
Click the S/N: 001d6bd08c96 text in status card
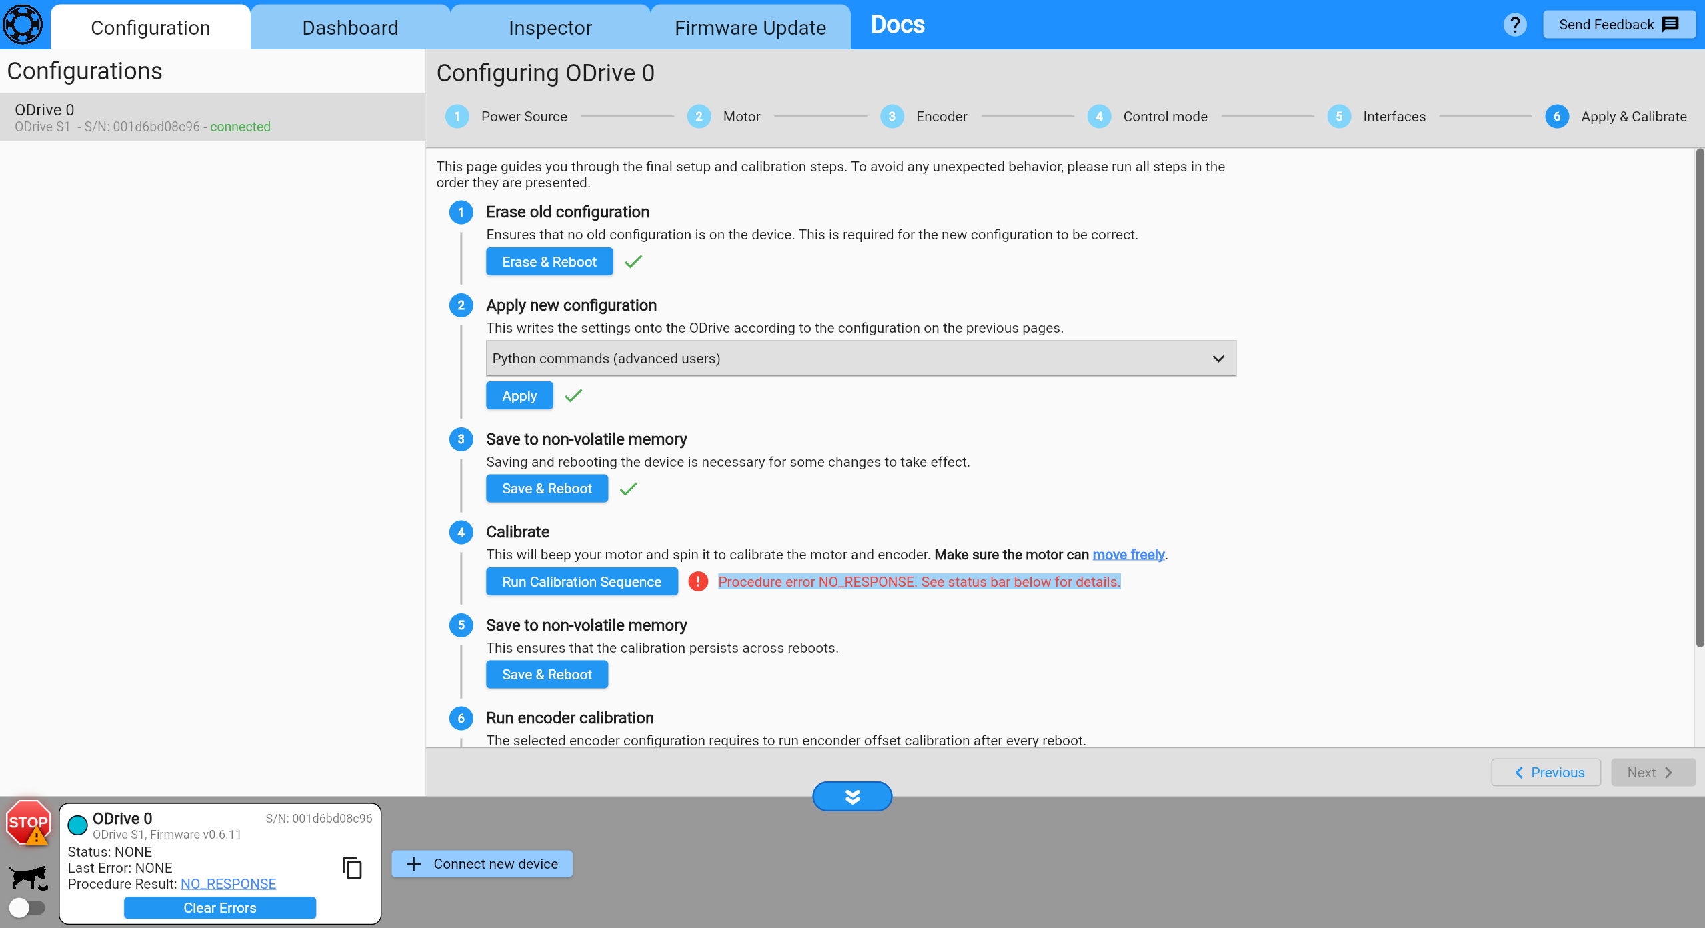pyautogui.click(x=319, y=818)
